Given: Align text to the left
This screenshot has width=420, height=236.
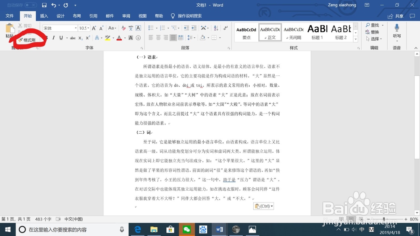Looking at the screenshot, I should click(x=151, y=38).
